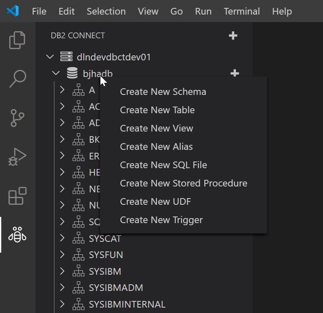Click the schema icon next to SYSIBMINTERNAL
The width and height of the screenshot is (323, 313).
[78, 304]
